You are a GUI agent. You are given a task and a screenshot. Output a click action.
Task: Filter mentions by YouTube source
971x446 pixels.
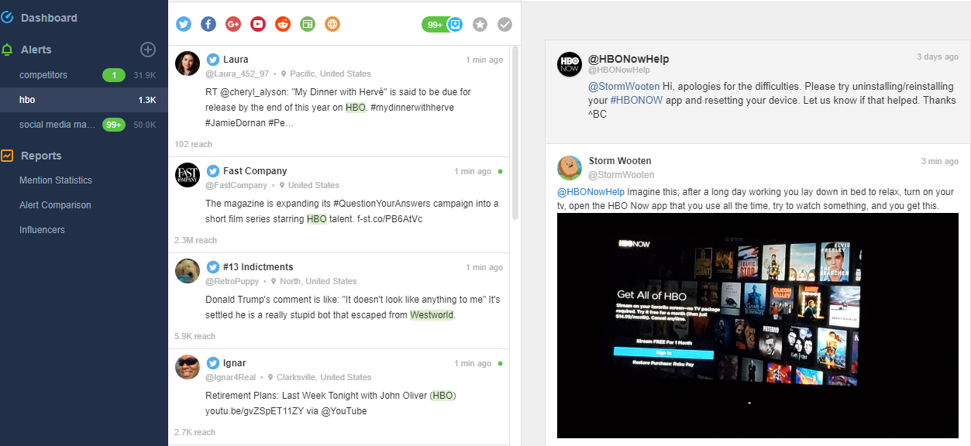pyautogui.click(x=258, y=24)
